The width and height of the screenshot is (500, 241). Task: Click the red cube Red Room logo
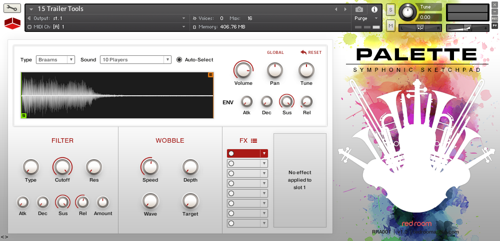click(12, 23)
